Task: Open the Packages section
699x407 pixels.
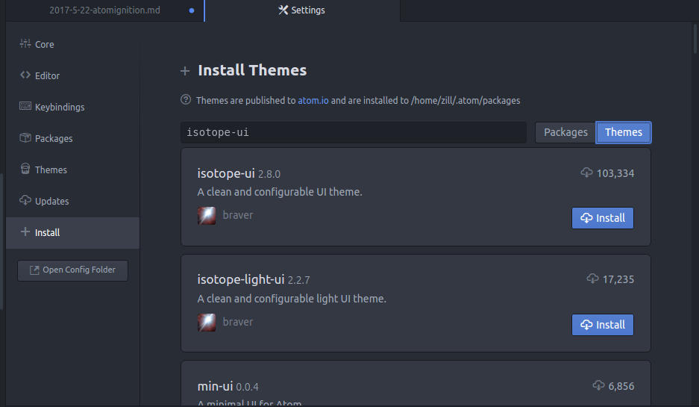Action: pyautogui.click(x=72, y=138)
